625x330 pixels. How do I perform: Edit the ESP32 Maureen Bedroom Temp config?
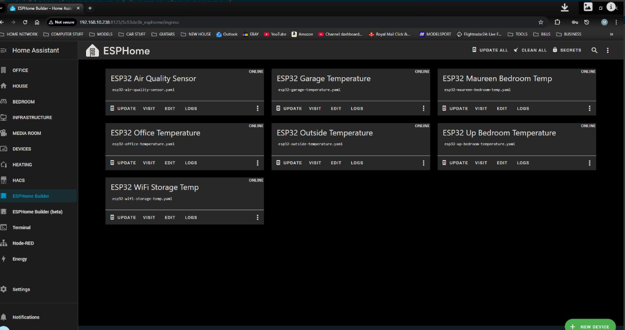pyautogui.click(x=502, y=109)
